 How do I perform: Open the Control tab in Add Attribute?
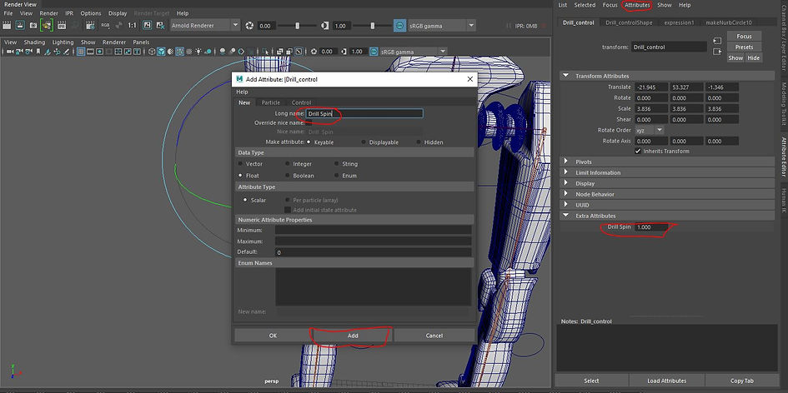click(x=301, y=102)
